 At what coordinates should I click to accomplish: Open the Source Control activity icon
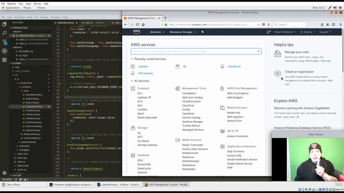4,42
